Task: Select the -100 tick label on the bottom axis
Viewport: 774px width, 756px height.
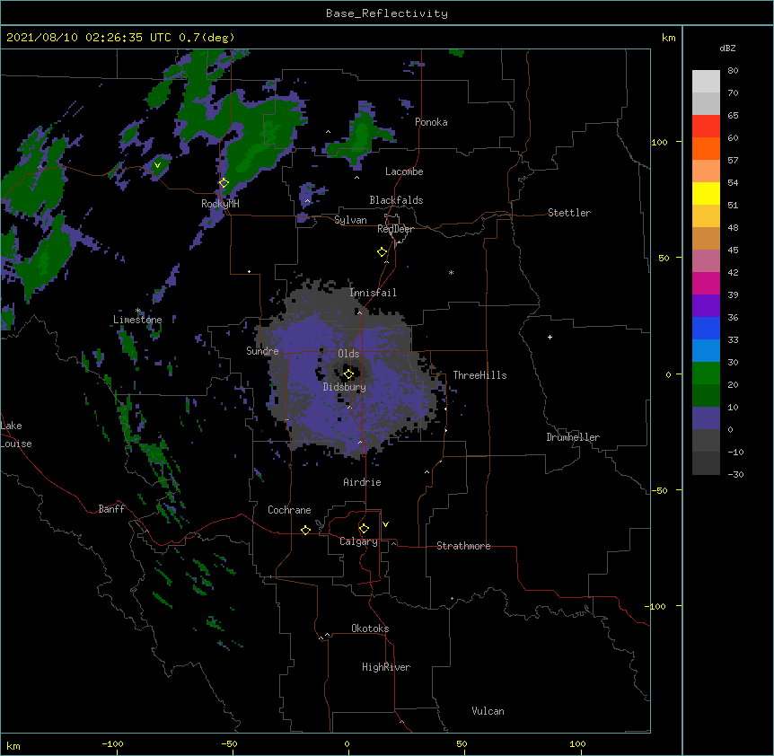Action: point(112,743)
